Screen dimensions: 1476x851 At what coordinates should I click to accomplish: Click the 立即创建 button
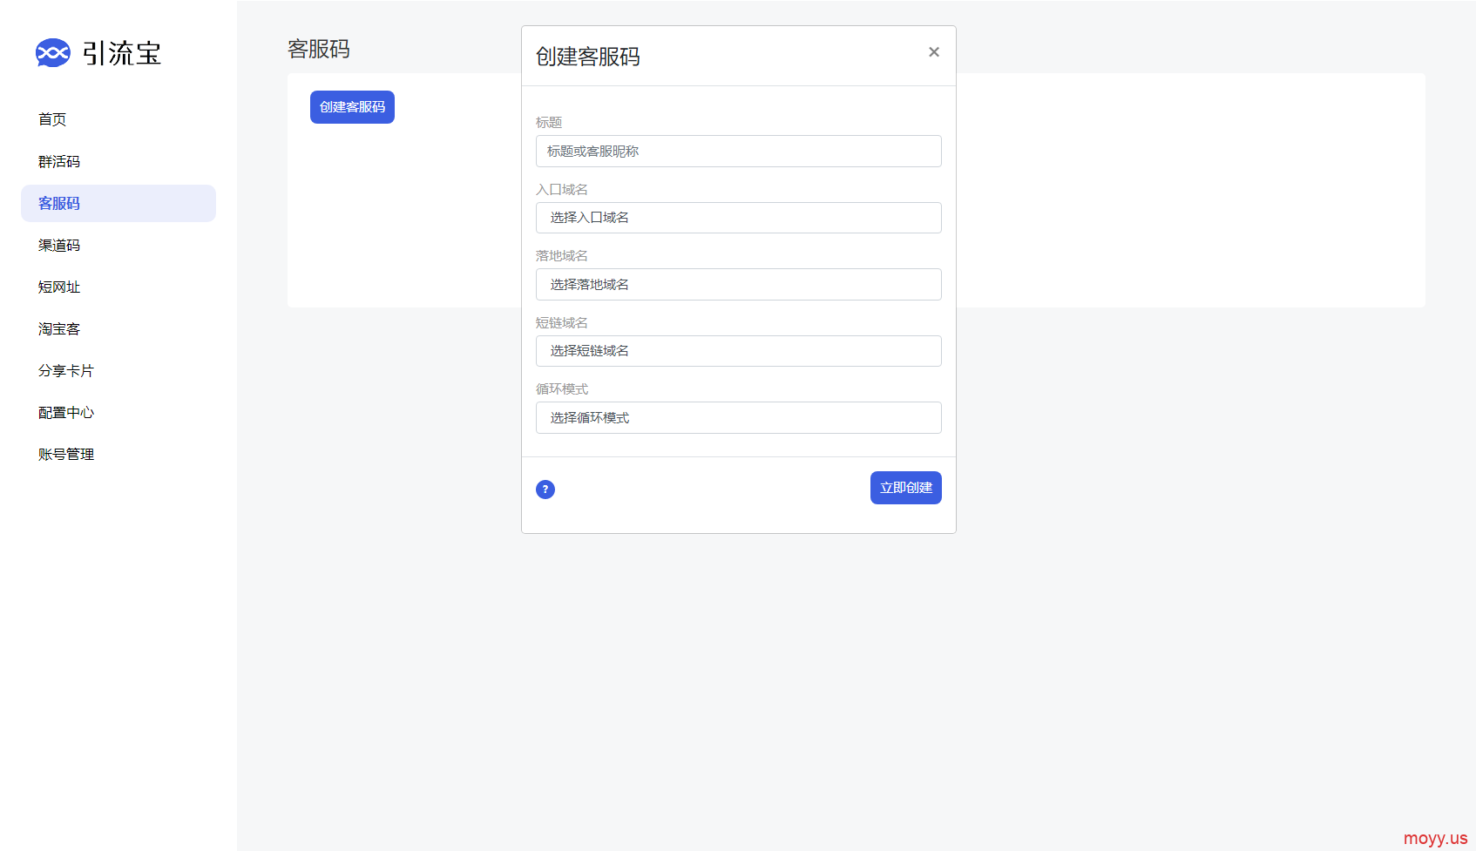point(906,488)
